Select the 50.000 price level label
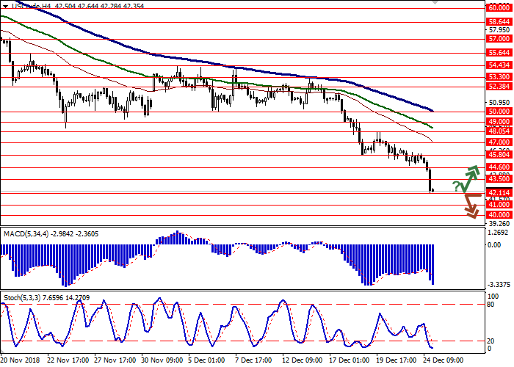 coord(498,112)
